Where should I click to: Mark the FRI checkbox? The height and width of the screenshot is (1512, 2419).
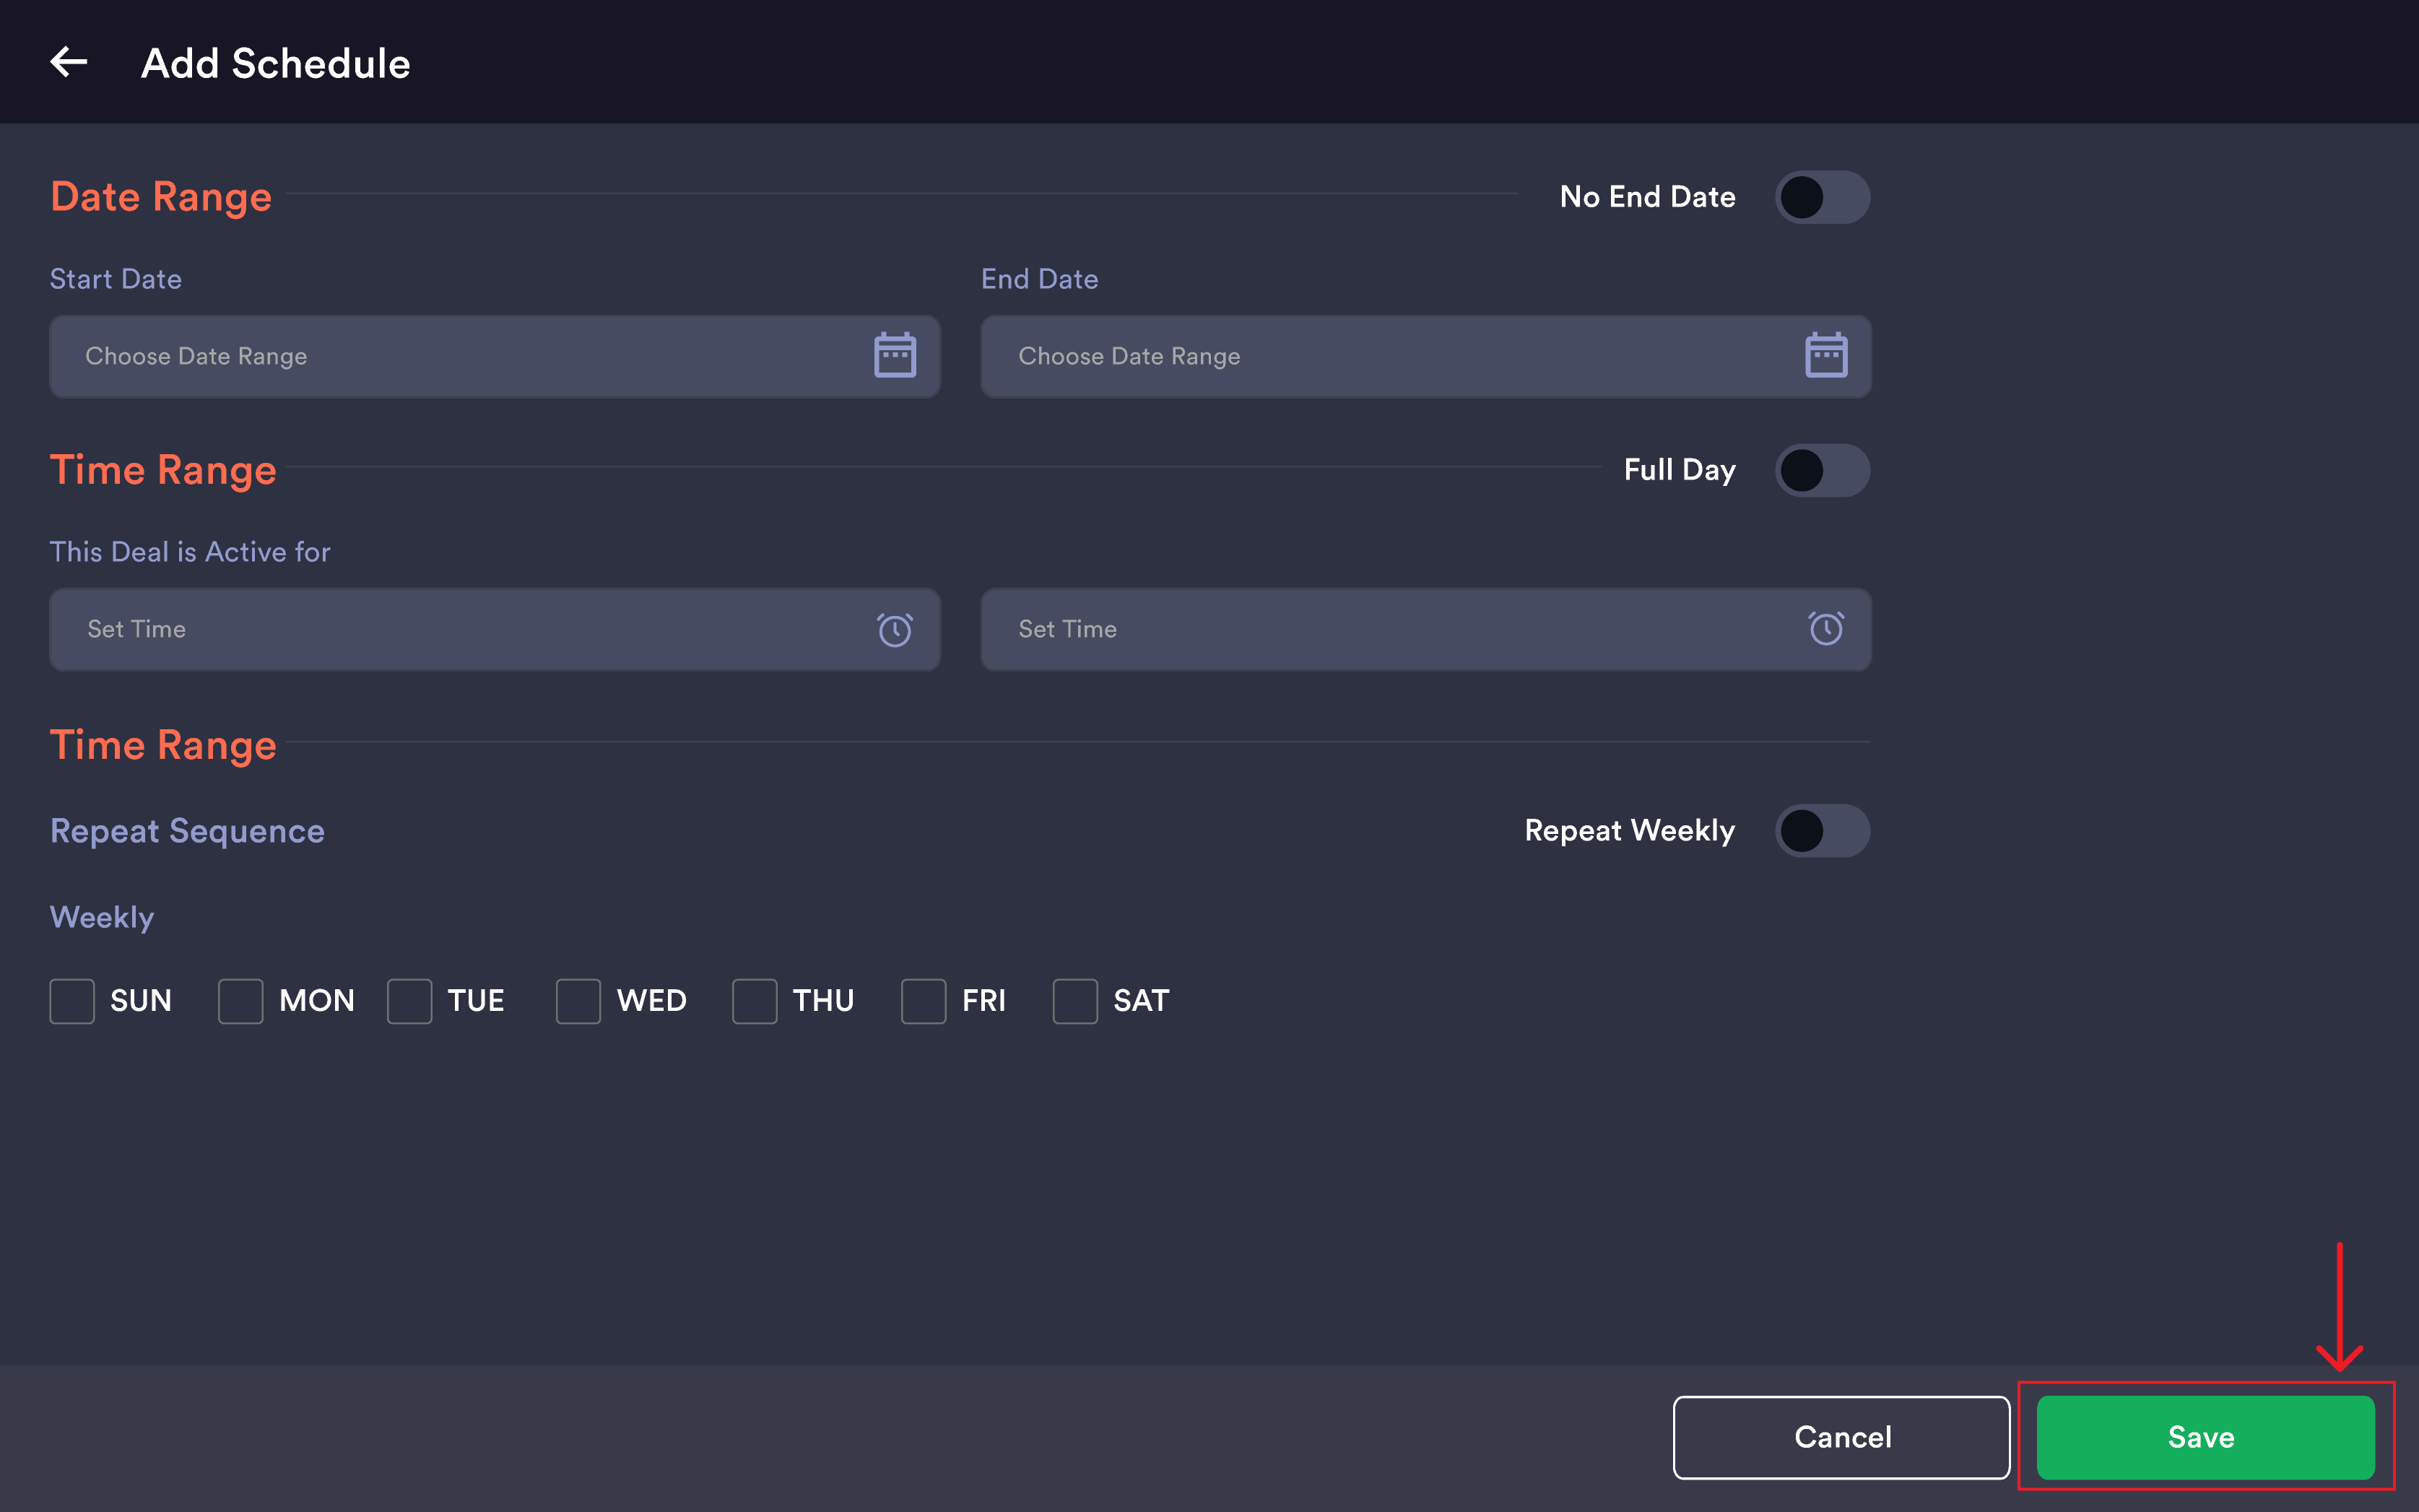click(924, 1001)
